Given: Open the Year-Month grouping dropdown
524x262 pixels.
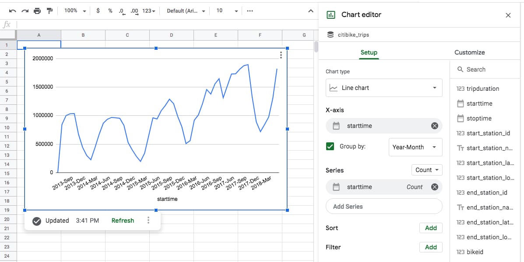Looking at the screenshot, I should click(415, 147).
